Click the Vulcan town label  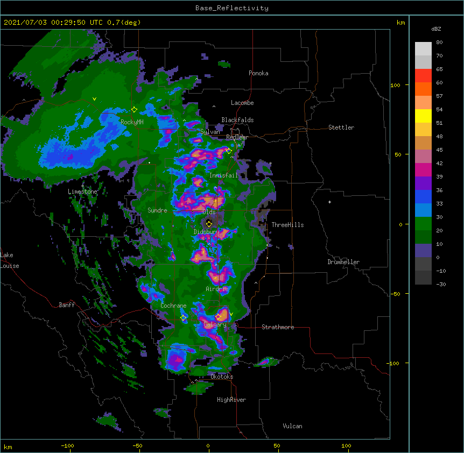[292, 426]
